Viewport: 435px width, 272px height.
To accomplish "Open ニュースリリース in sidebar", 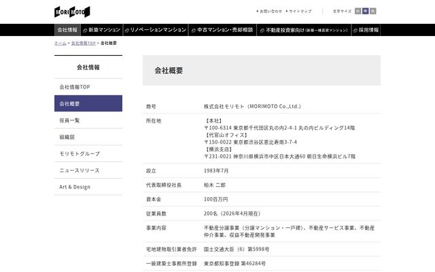I will (88, 170).
